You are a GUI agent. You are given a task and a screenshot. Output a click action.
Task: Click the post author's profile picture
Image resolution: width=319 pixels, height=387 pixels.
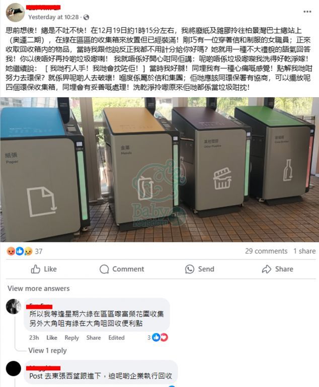tap(15, 12)
